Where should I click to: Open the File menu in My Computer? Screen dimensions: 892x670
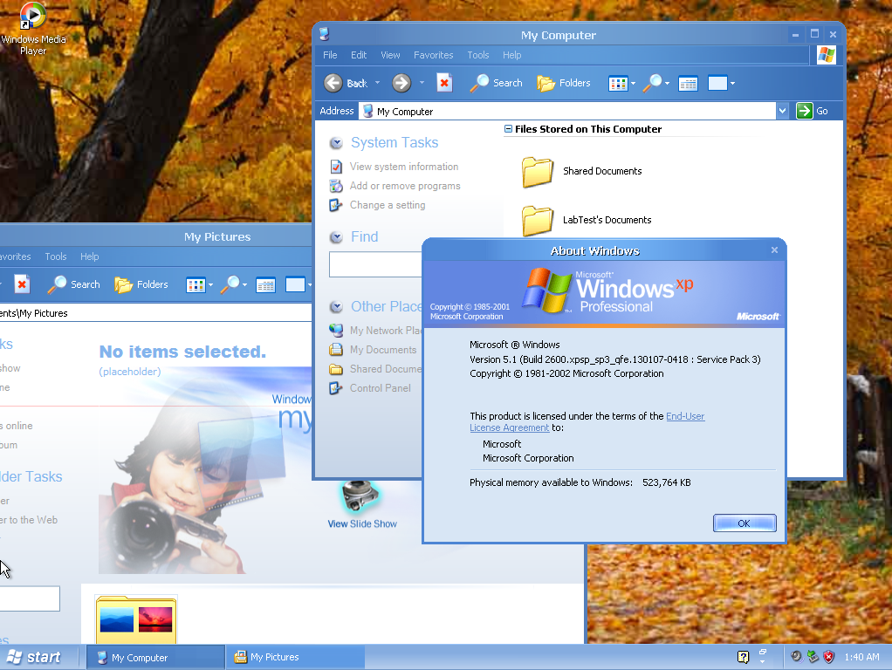tap(330, 55)
